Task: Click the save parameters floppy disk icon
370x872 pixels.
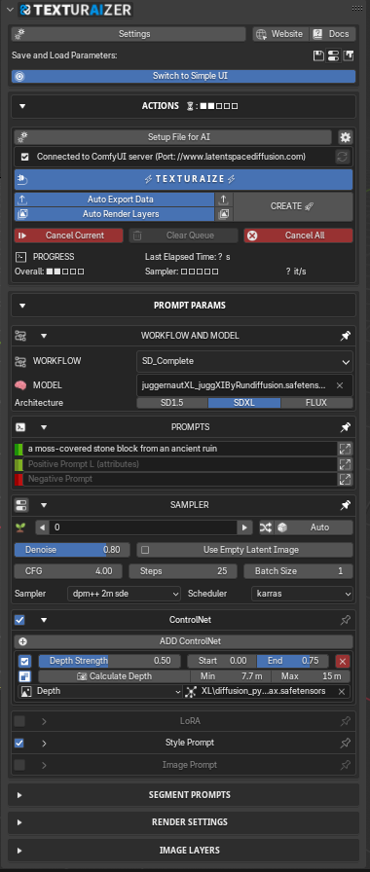Action: (318, 55)
